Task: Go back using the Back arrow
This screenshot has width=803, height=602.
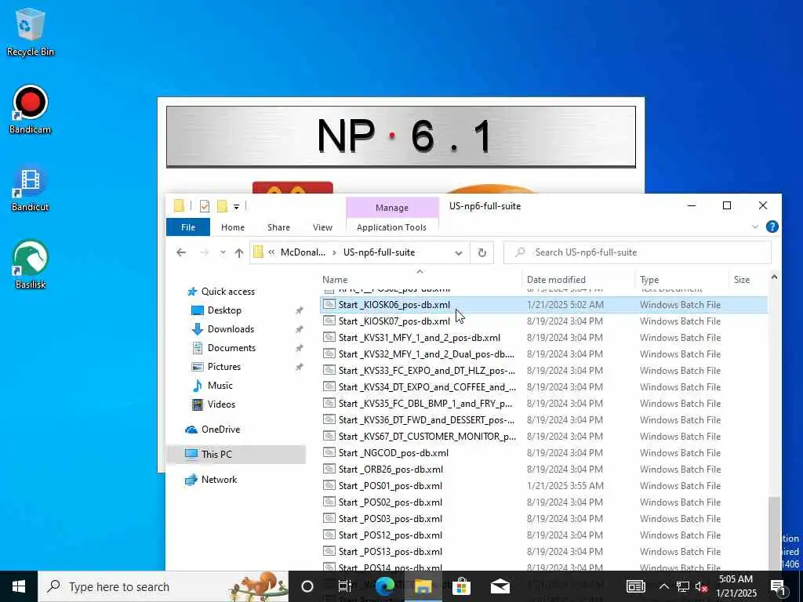Action: click(181, 252)
